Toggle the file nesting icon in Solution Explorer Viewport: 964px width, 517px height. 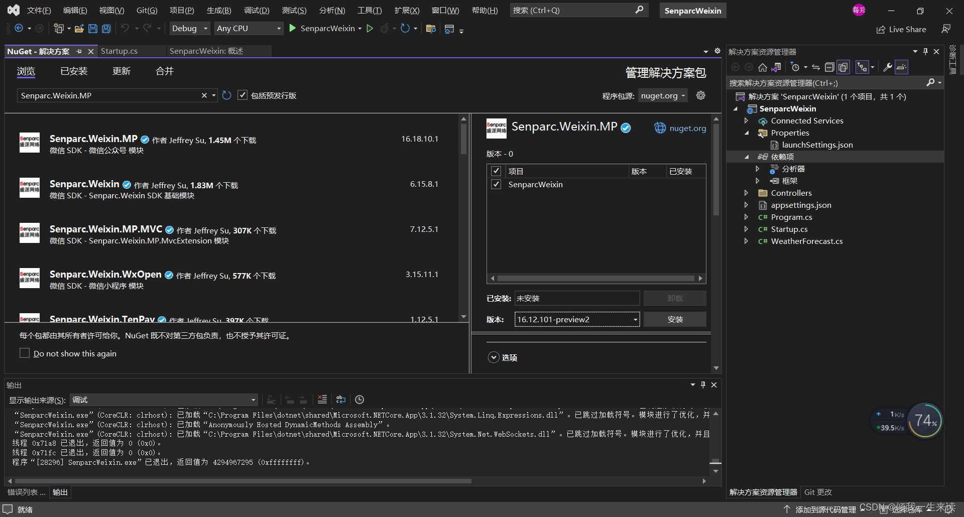click(862, 67)
